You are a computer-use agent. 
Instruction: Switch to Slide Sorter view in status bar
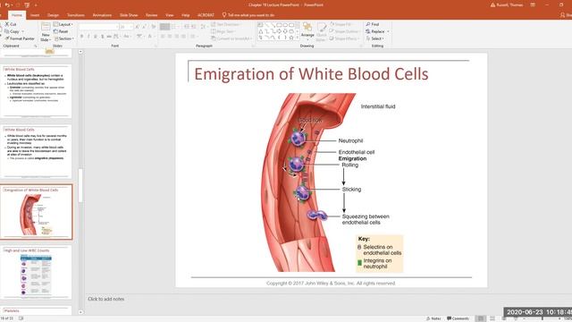(492, 318)
